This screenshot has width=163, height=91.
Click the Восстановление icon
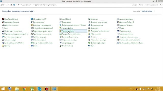(32, 22)
